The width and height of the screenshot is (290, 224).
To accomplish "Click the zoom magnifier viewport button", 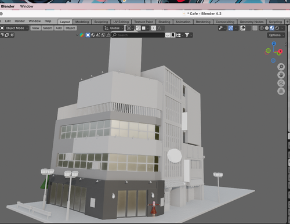I will 281,67.
